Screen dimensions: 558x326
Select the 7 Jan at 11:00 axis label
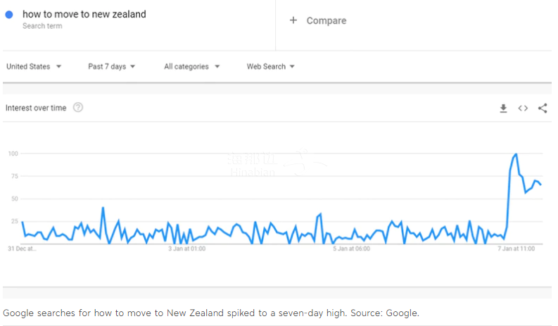[516, 249]
